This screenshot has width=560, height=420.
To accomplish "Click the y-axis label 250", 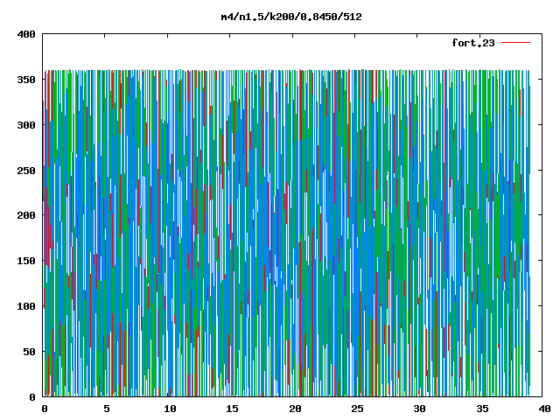I will tap(26, 171).
